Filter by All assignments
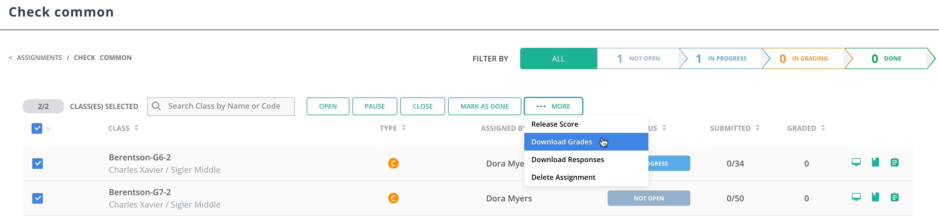The height and width of the screenshot is (222, 939). click(559, 58)
